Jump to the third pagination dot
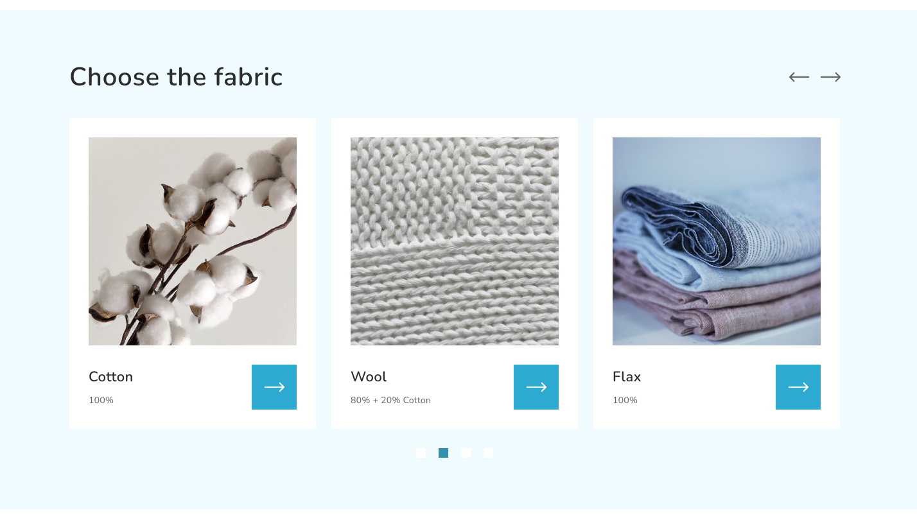This screenshot has height=520, width=917. (x=466, y=453)
